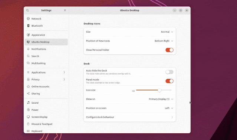This screenshot has width=237, height=140.
Task: Click the Search magnifier icon in sidebar
Action: (x=28, y=56)
